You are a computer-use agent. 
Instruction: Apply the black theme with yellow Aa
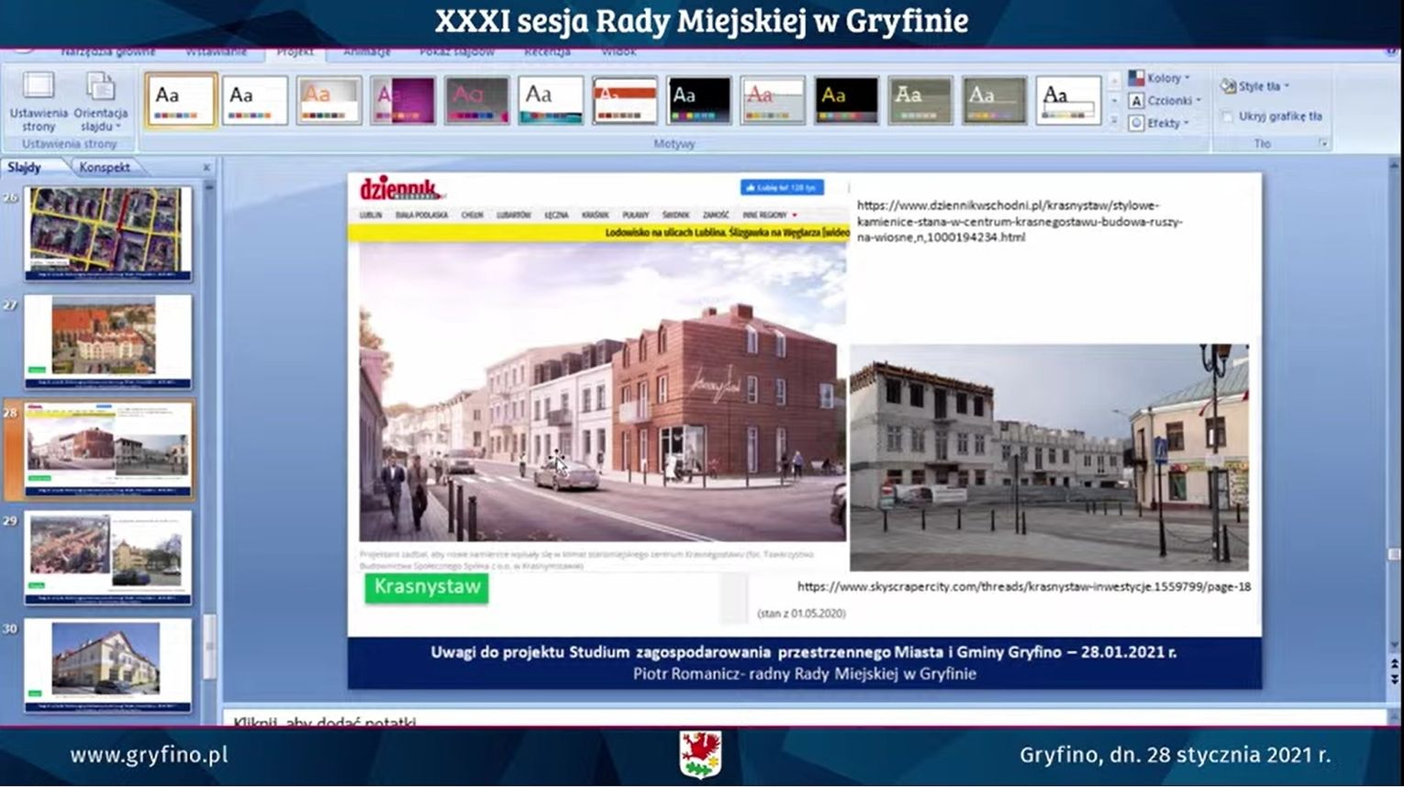coord(845,100)
